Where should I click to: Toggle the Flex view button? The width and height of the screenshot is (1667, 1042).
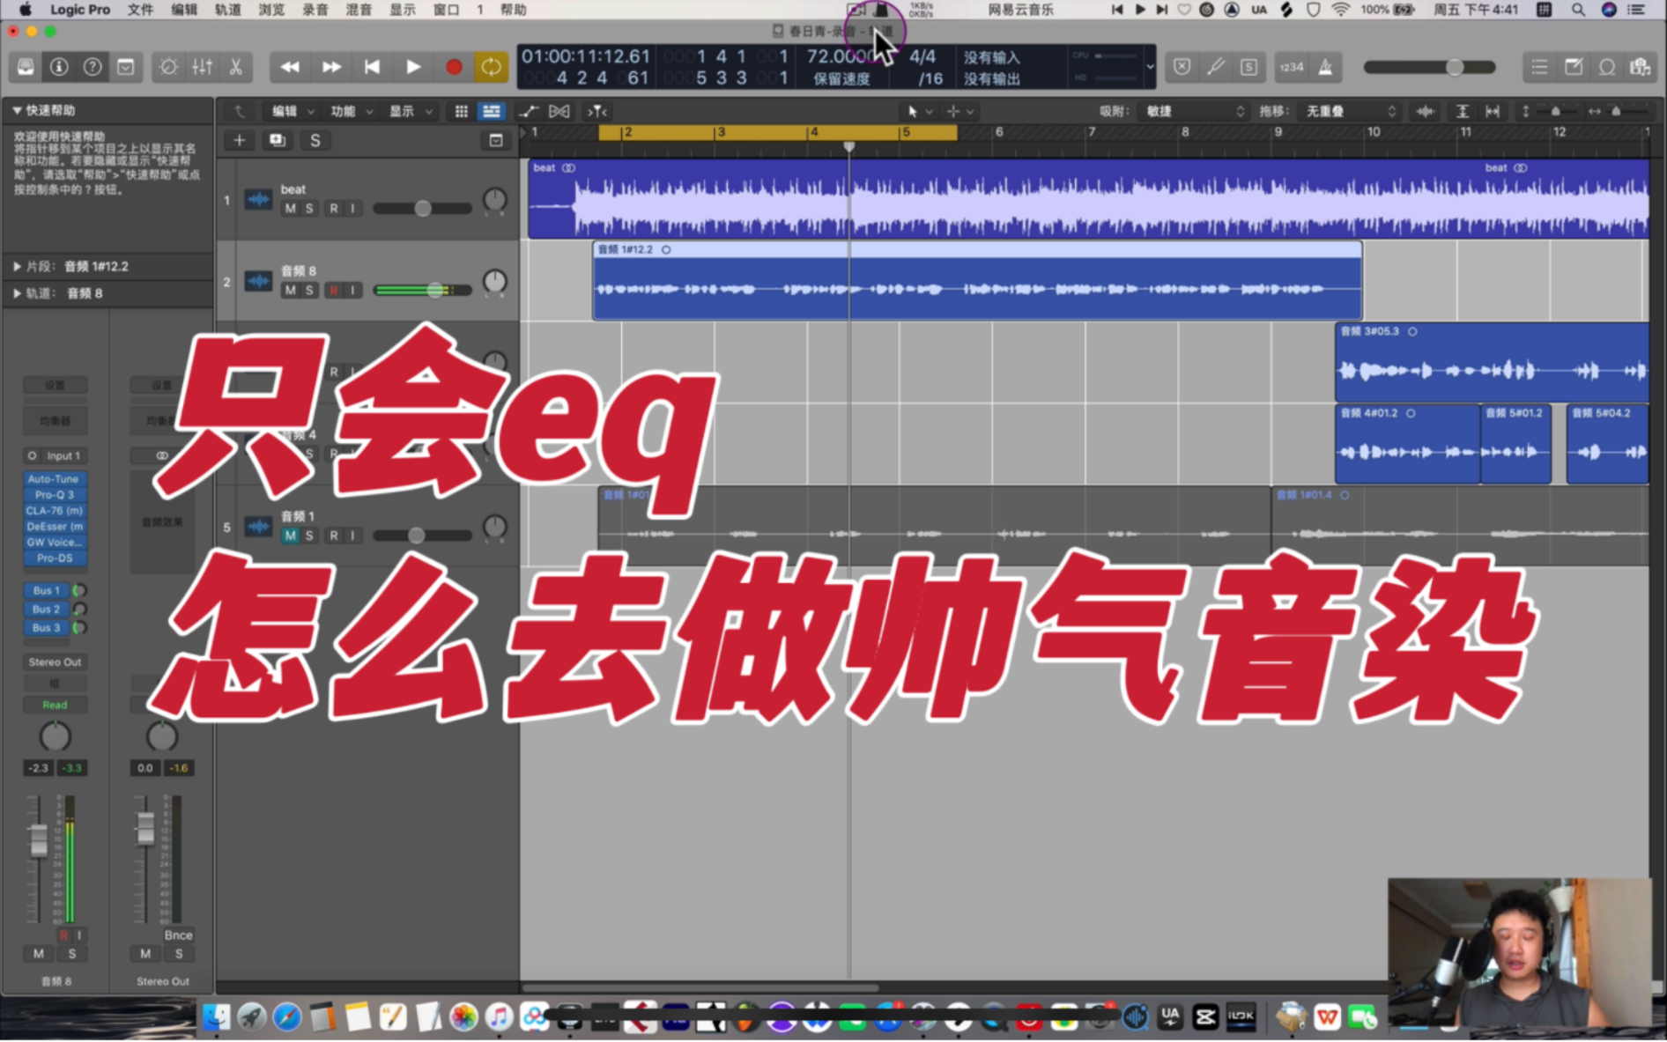click(559, 111)
